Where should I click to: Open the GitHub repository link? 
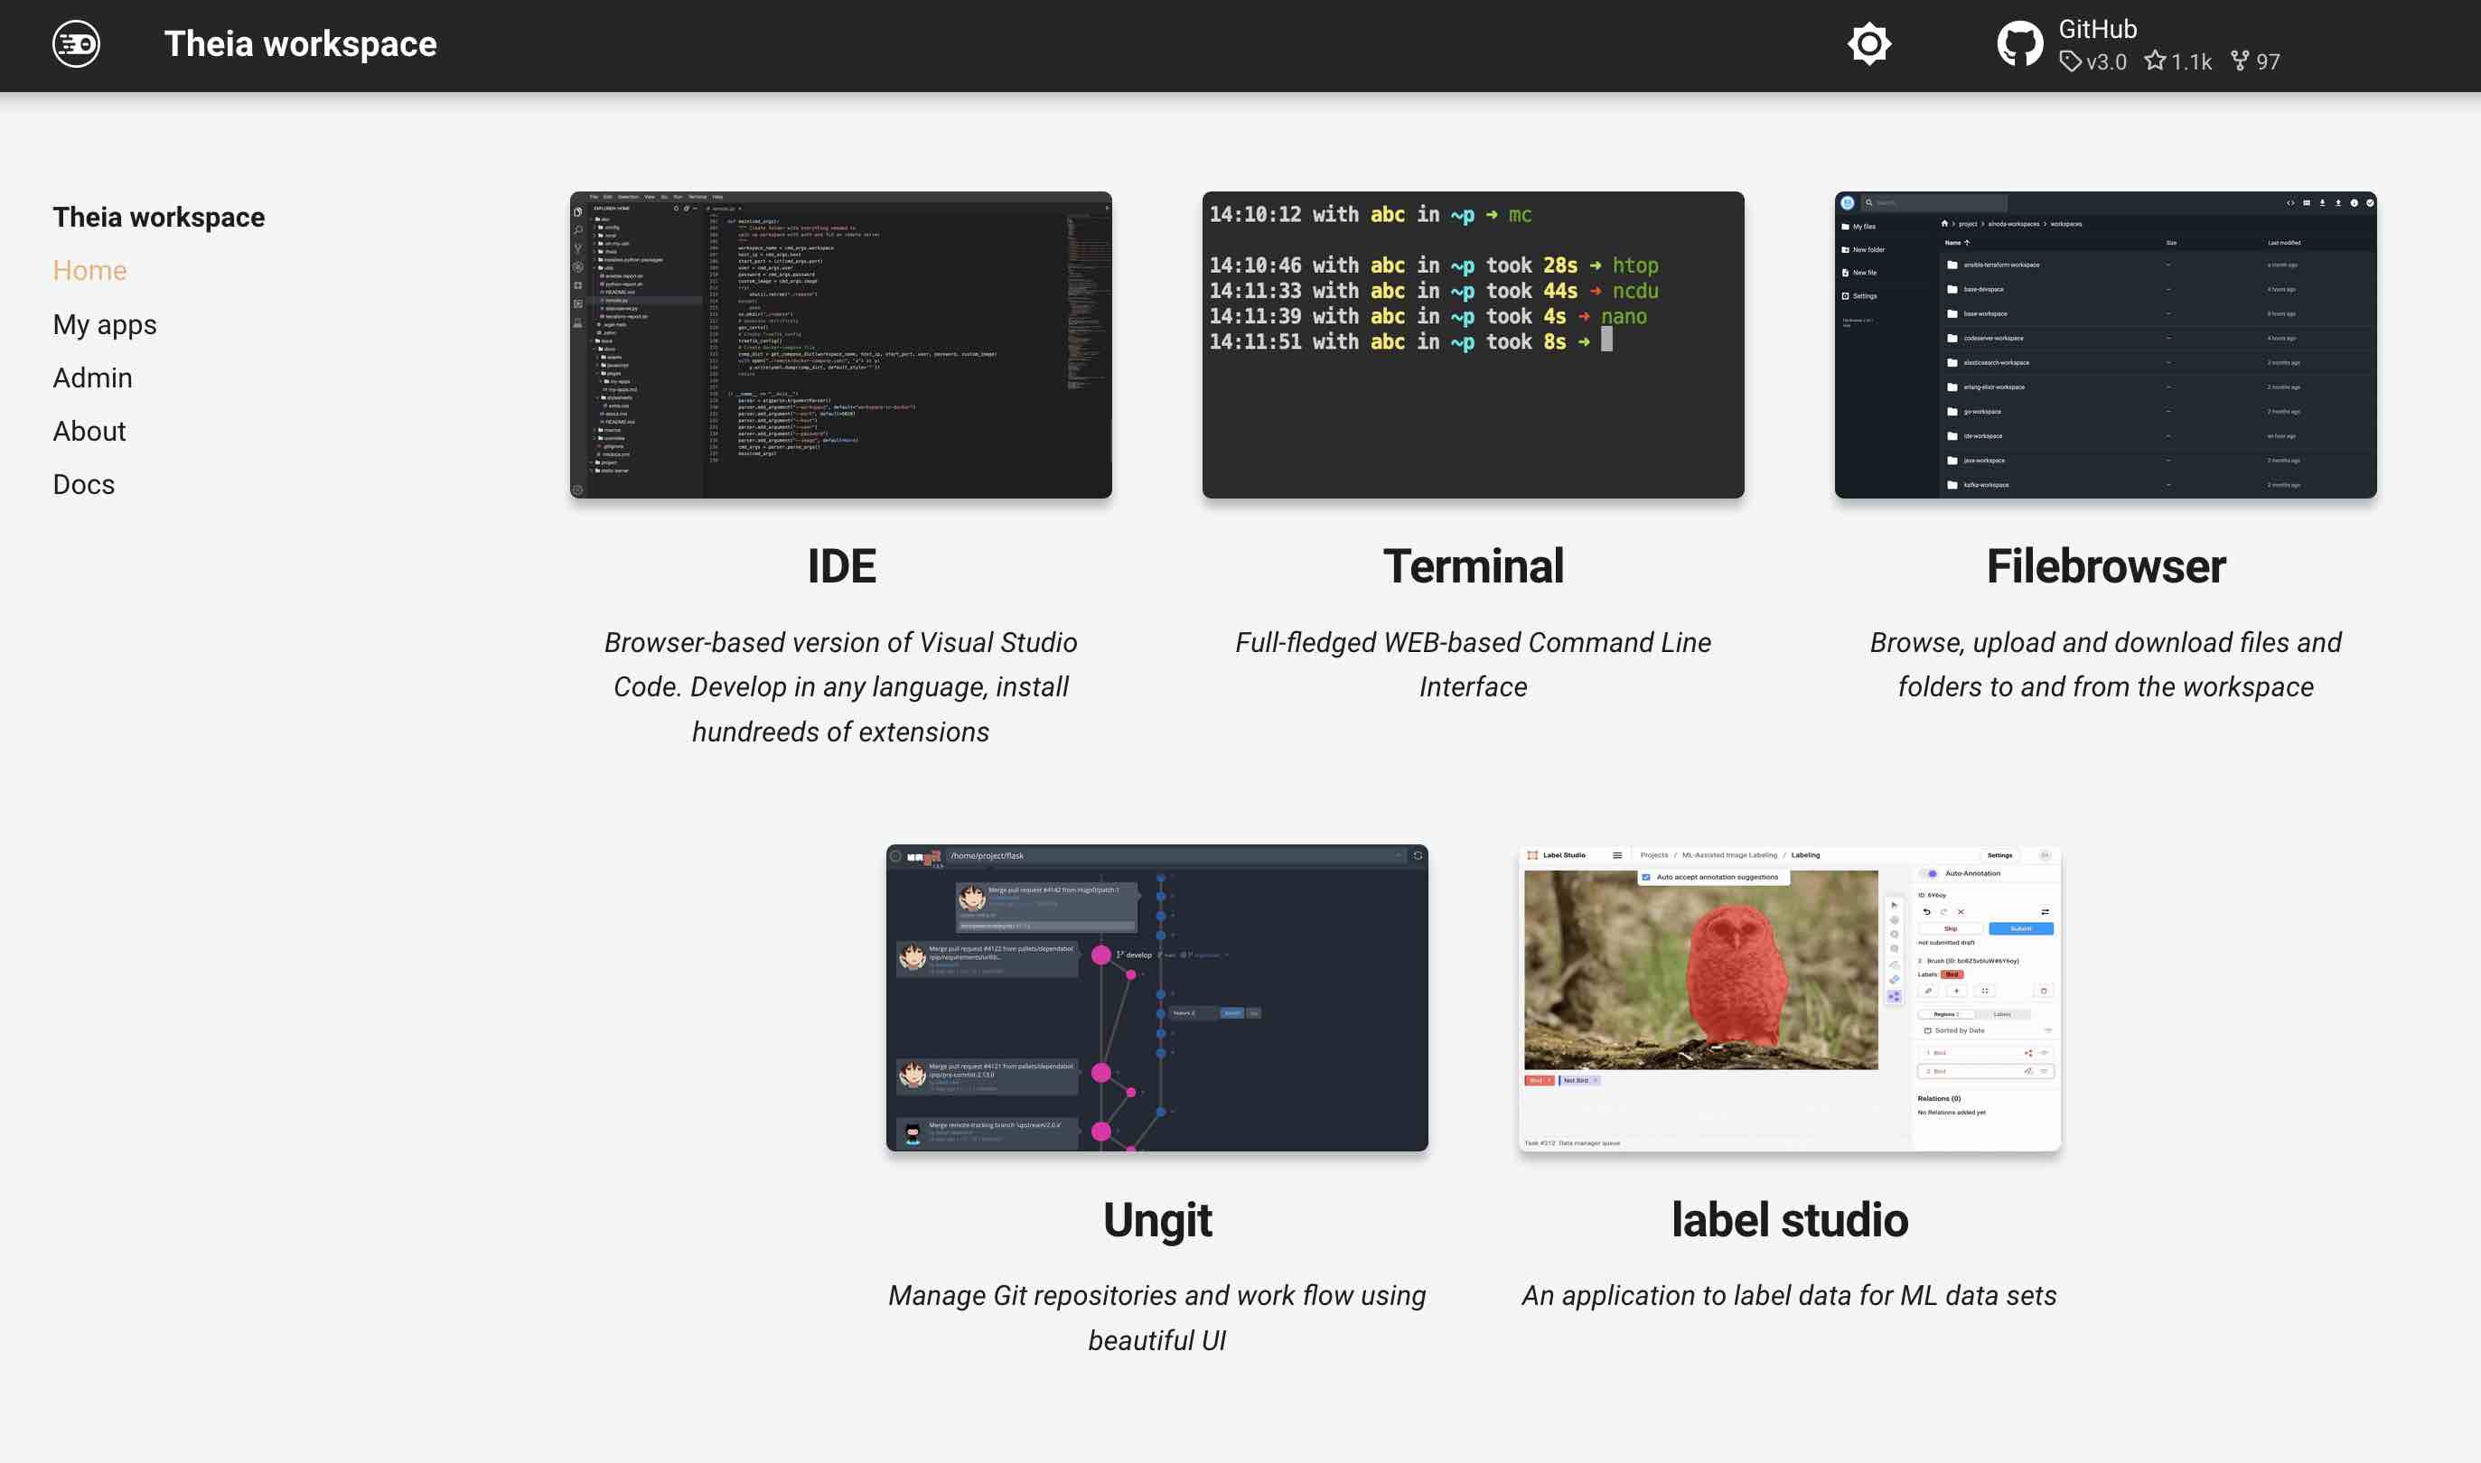pyautogui.click(x=2139, y=45)
